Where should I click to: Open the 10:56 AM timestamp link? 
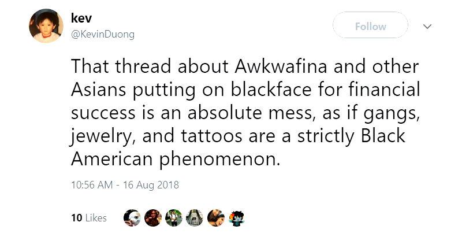(93, 186)
